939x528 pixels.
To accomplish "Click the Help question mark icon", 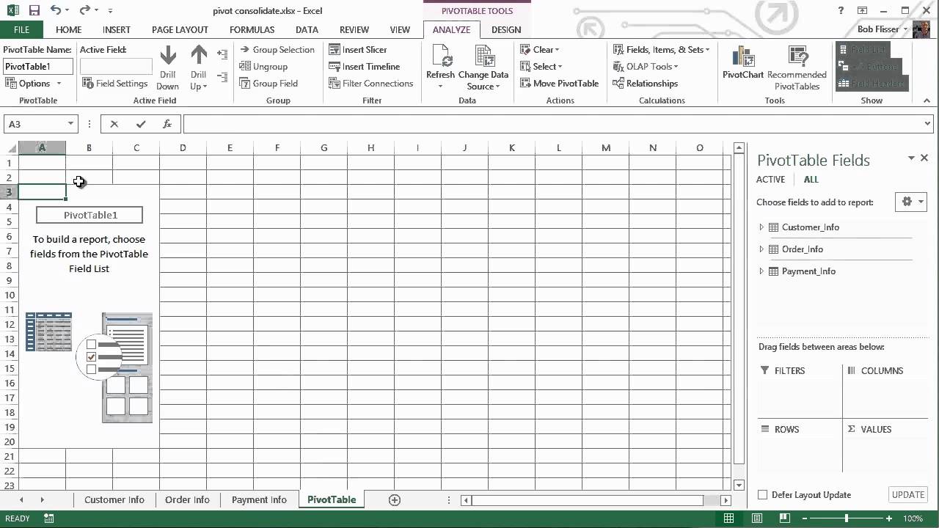I will (841, 10).
